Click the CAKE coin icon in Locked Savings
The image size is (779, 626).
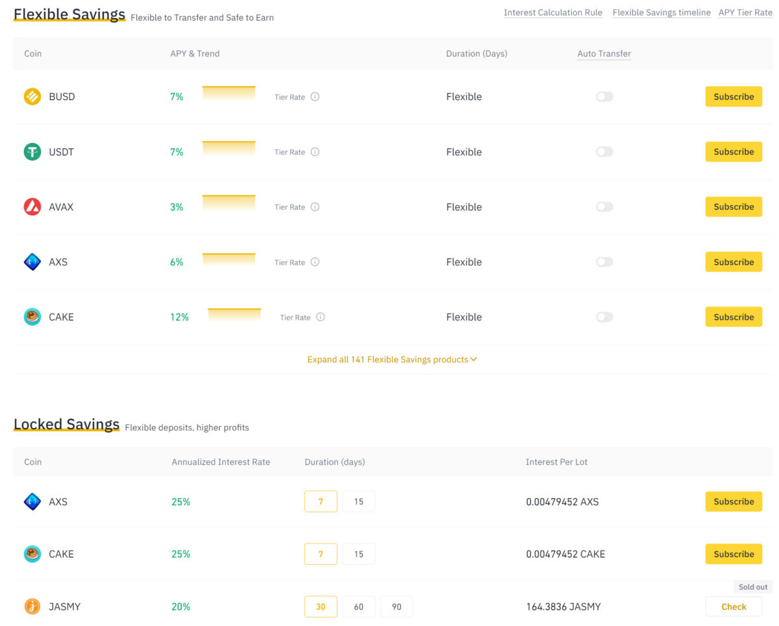[32, 554]
